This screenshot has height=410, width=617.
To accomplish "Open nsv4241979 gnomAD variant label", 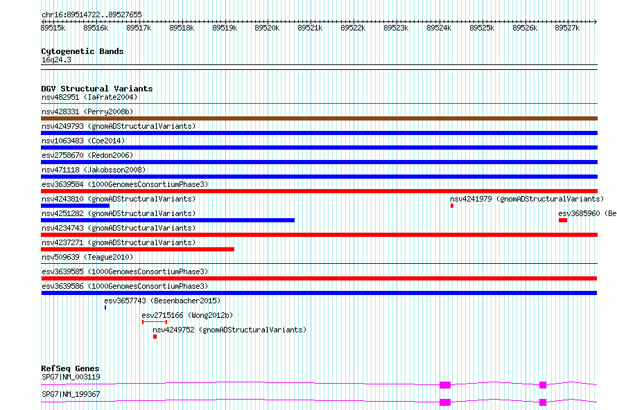I will point(527,199).
